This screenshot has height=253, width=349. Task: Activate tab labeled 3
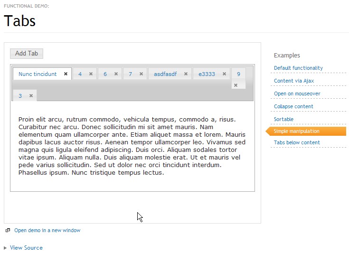[x=20, y=96]
